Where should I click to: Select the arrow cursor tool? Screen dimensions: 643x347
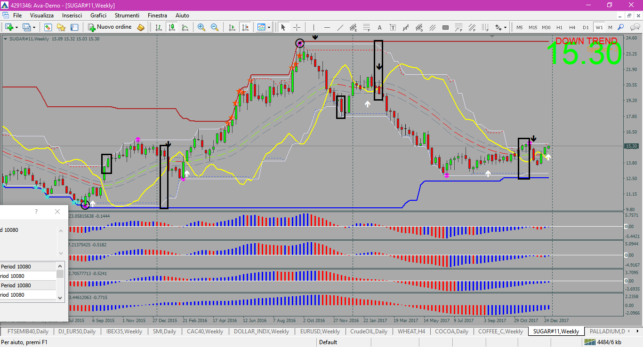tap(283, 27)
